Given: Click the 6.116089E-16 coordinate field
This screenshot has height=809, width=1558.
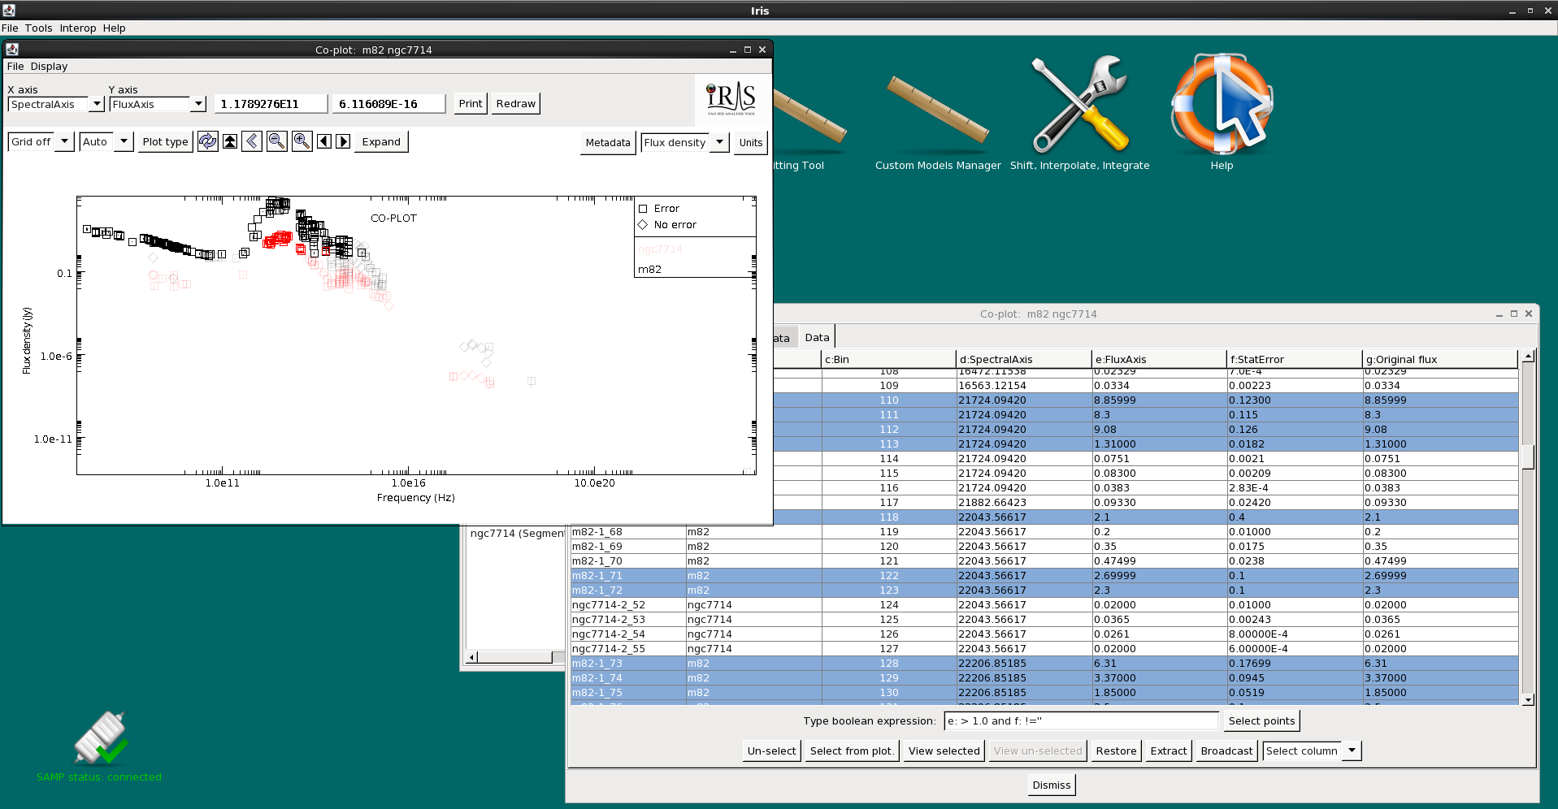Looking at the screenshot, I should point(390,104).
